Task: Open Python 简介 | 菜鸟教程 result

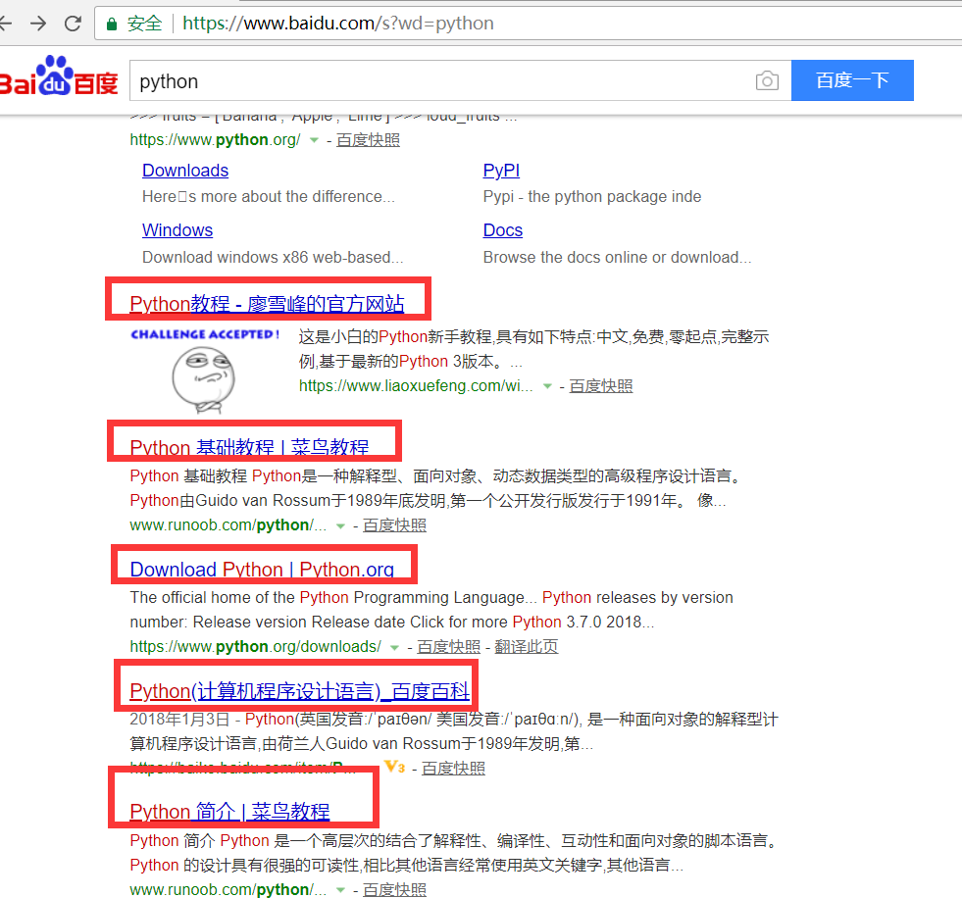Action: [x=229, y=812]
